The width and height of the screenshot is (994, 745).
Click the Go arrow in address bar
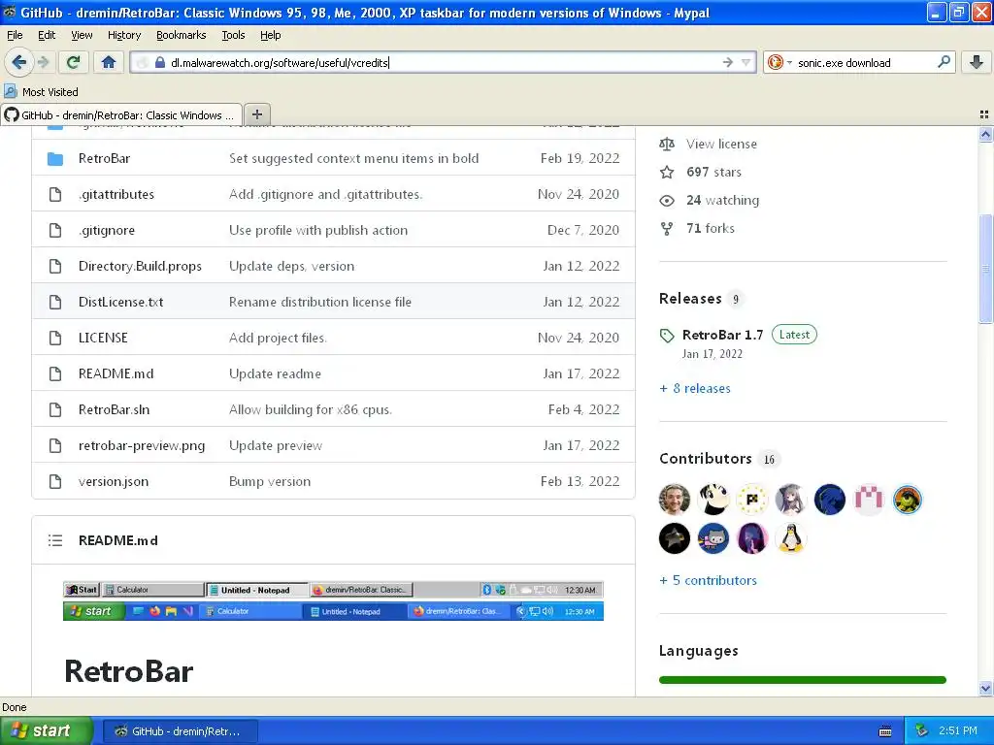728,62
